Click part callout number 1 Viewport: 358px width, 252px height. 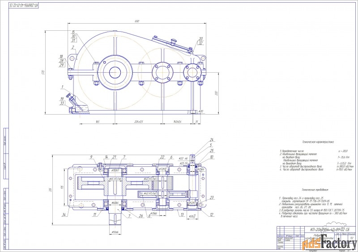click(x=62, y=87)
